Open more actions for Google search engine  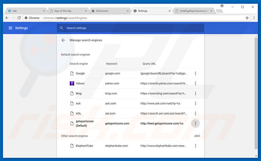pyautogui.click(x=195, y=74)
